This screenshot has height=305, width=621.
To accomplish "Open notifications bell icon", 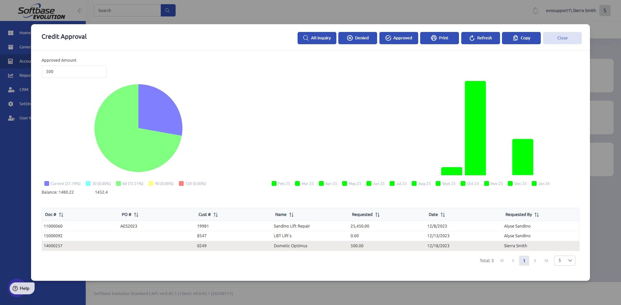I will click(535, 11).
